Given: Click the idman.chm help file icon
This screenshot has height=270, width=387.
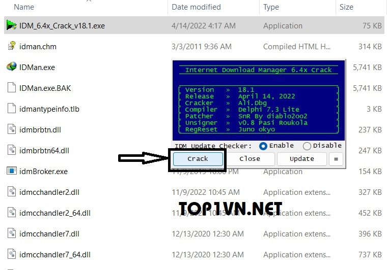Looking at the screenshot, I should 12,46.
